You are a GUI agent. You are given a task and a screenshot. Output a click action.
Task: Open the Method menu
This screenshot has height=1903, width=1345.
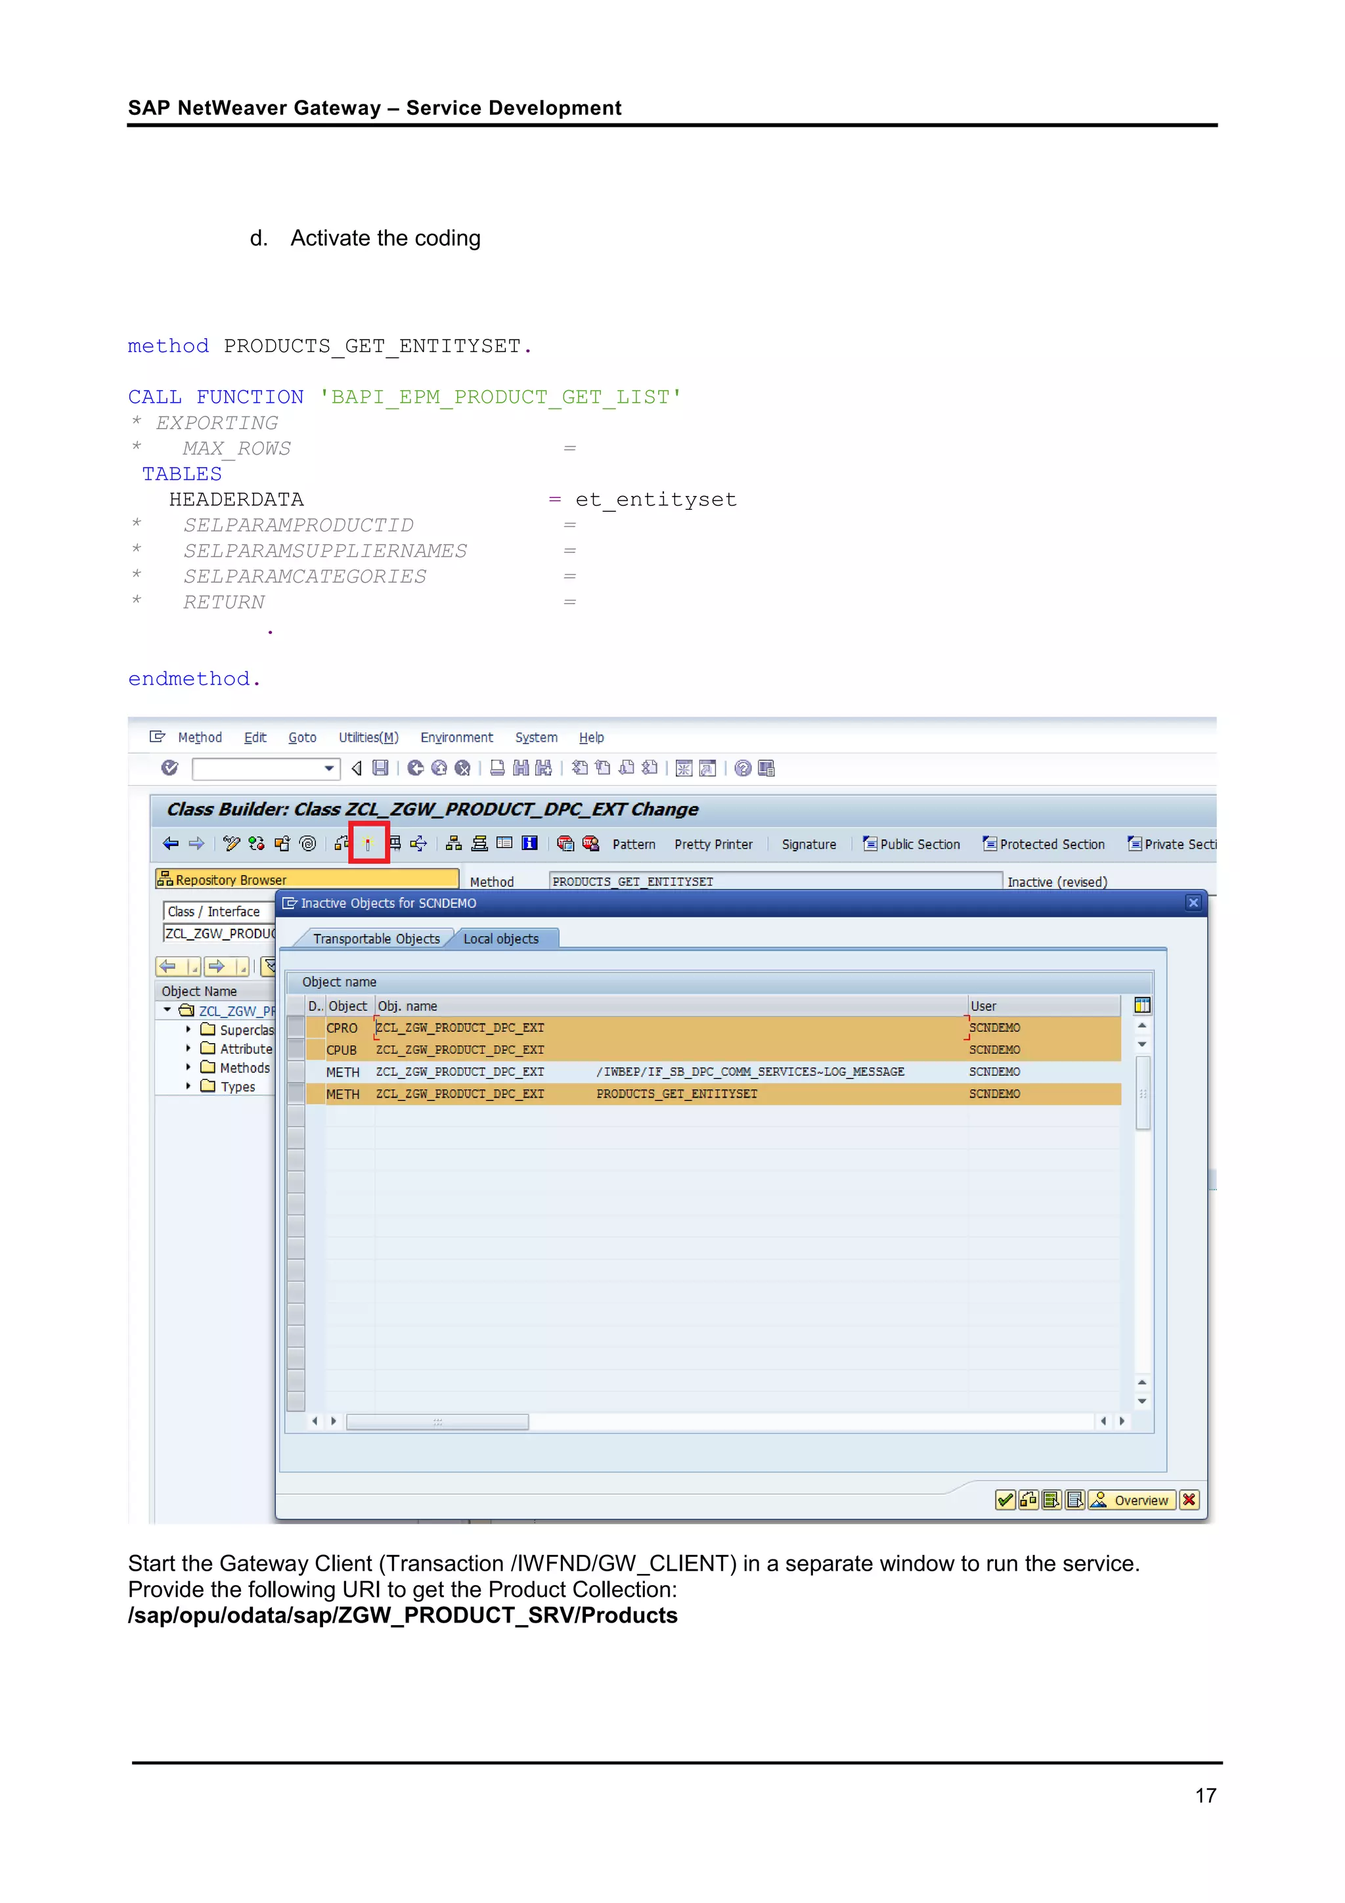tap(200, 738)
